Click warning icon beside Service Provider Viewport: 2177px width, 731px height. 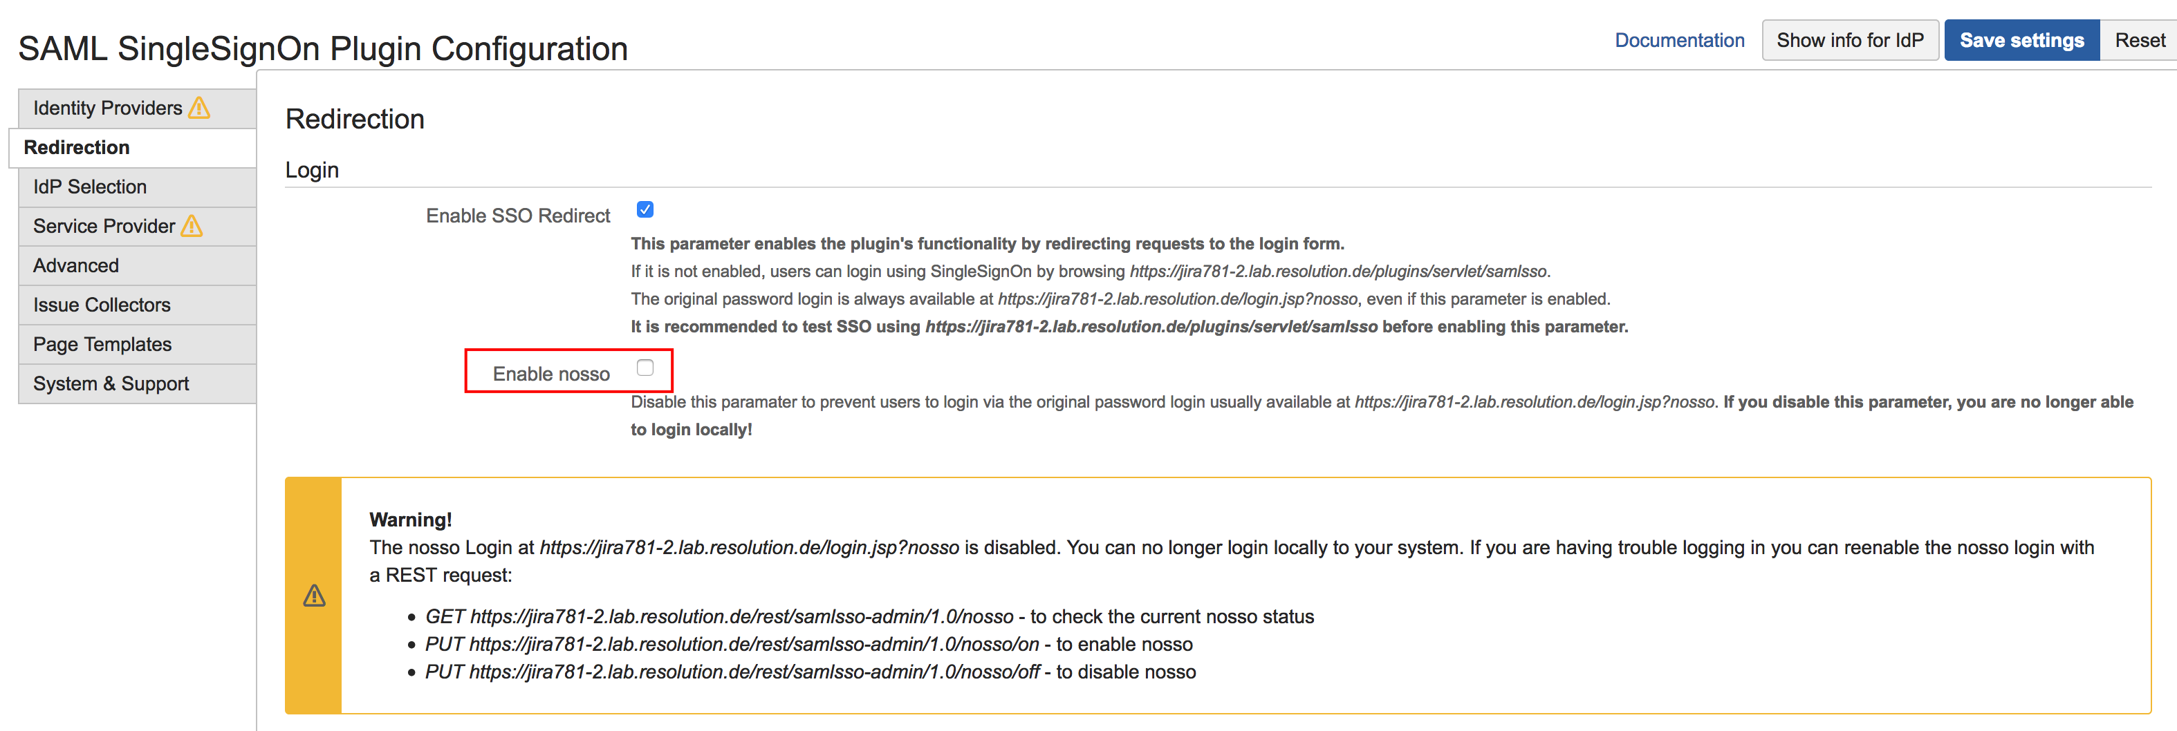pyautogui.click(x=192, y=226)
